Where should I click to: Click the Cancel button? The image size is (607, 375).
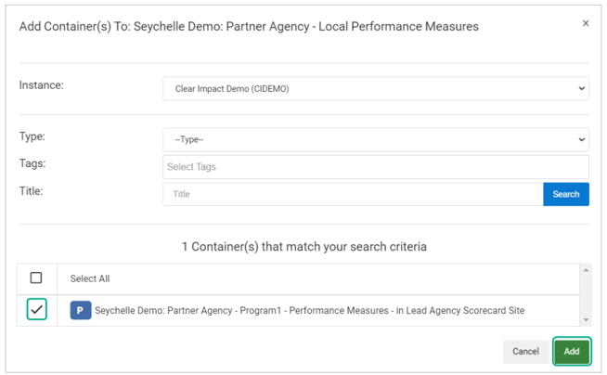click(x=525, y=352)
